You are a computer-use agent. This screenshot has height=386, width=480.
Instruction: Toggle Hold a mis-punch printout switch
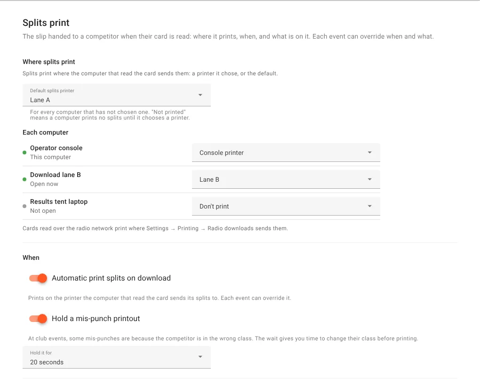point(38,319)
